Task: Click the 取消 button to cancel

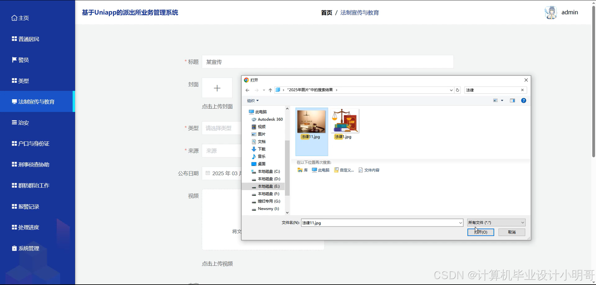Action: [512, 232]
